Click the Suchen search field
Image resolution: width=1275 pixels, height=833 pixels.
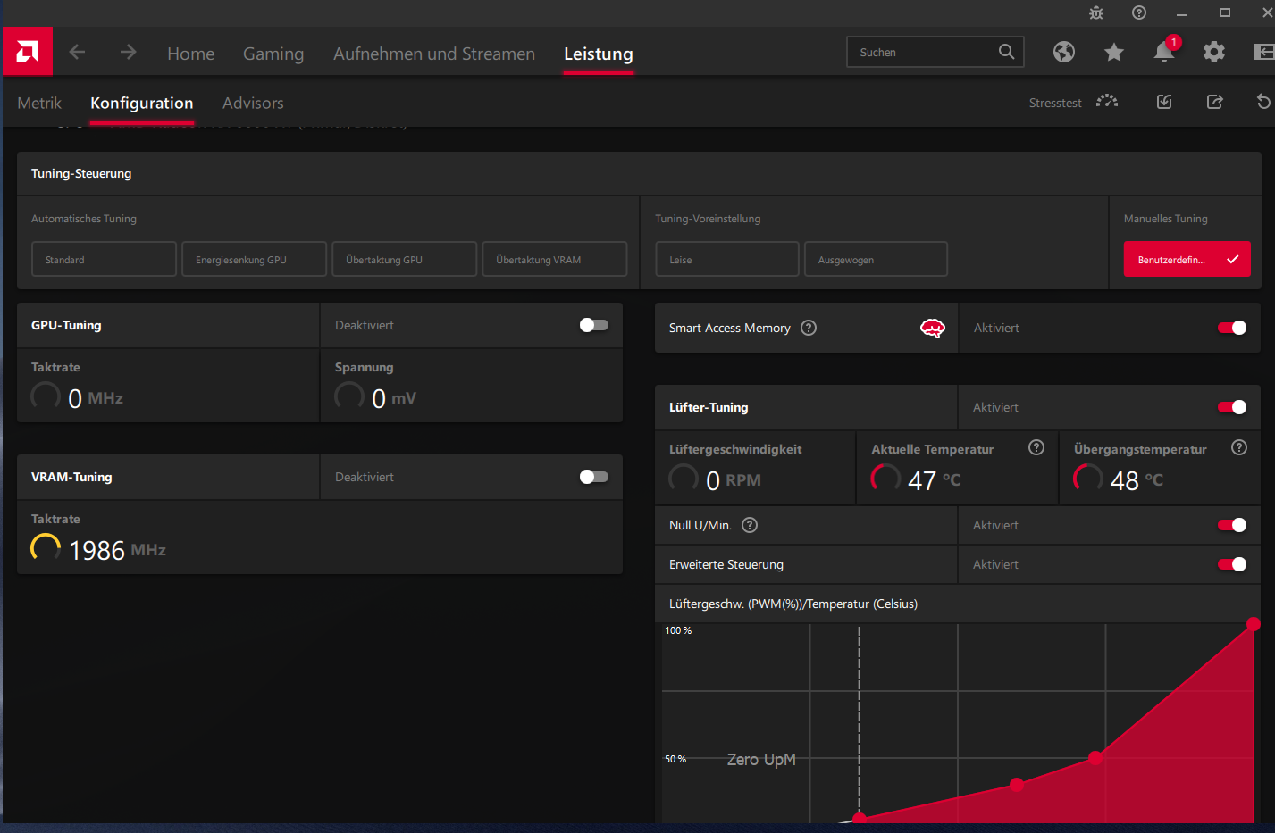[x=935, y=52]
